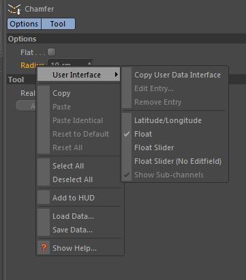
Task: Choose Copy from the context menu
Action: pos(79,93)
